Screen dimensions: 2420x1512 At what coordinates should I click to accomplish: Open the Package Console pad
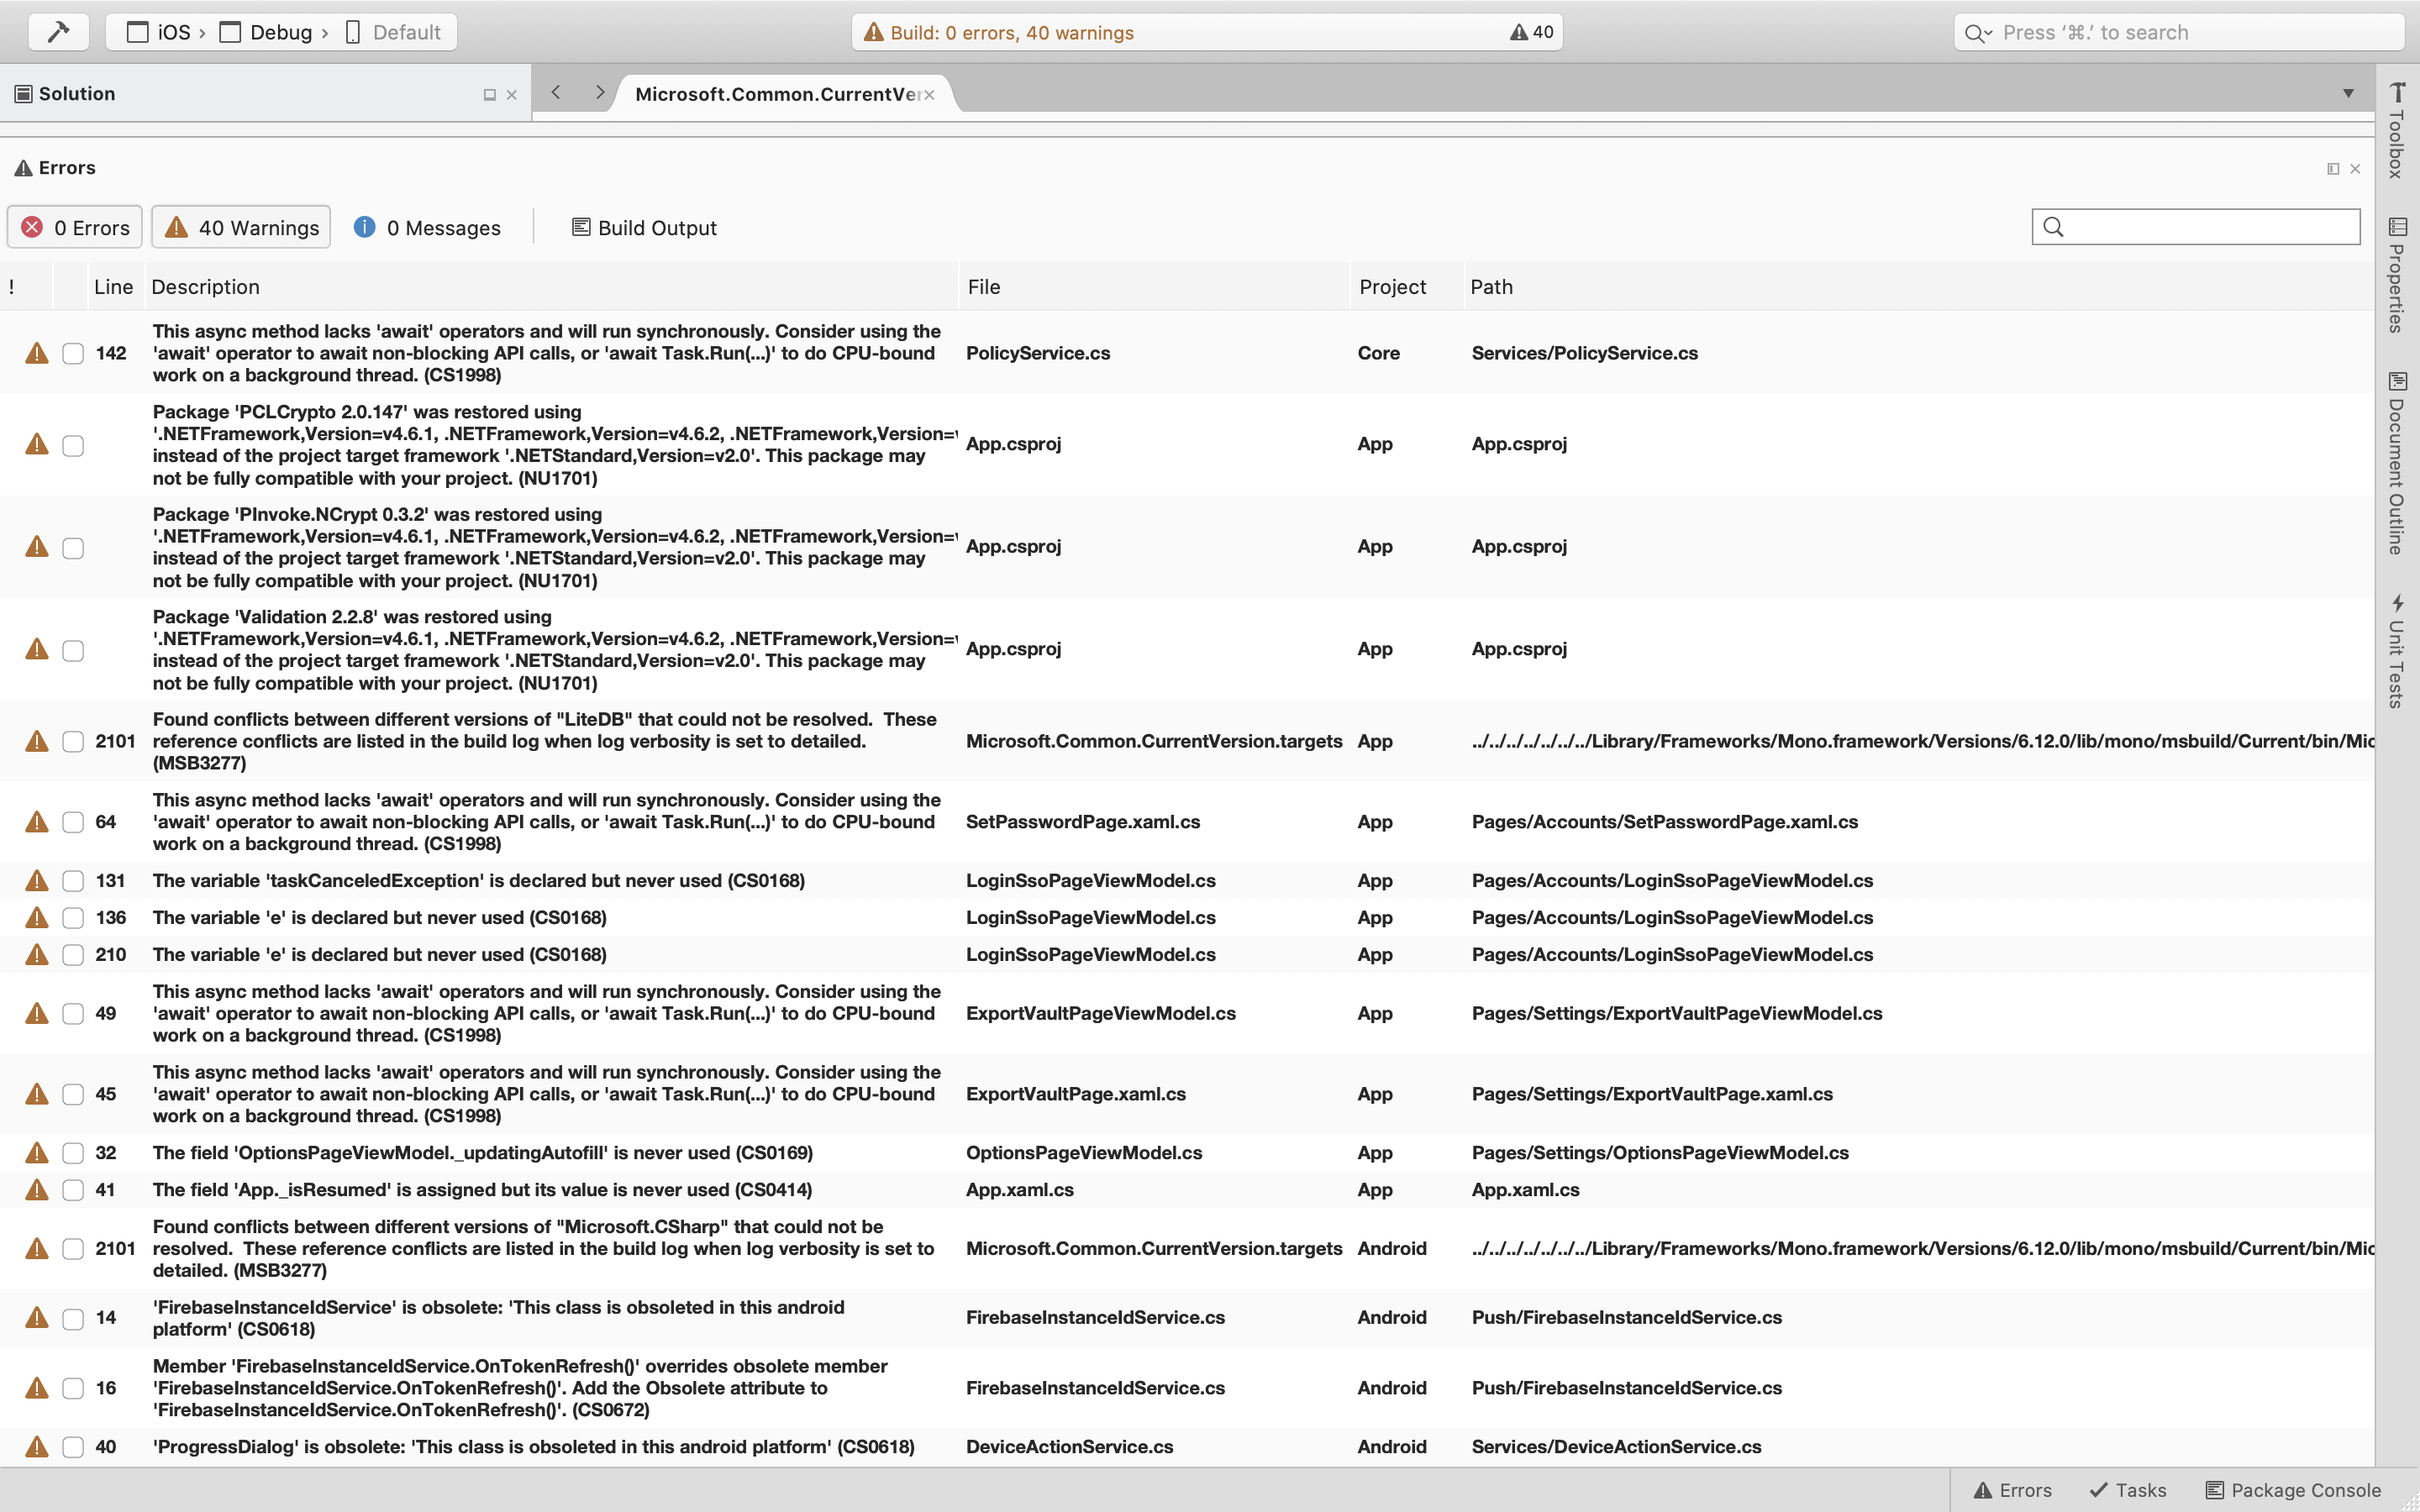[x=2293, y=1490]
